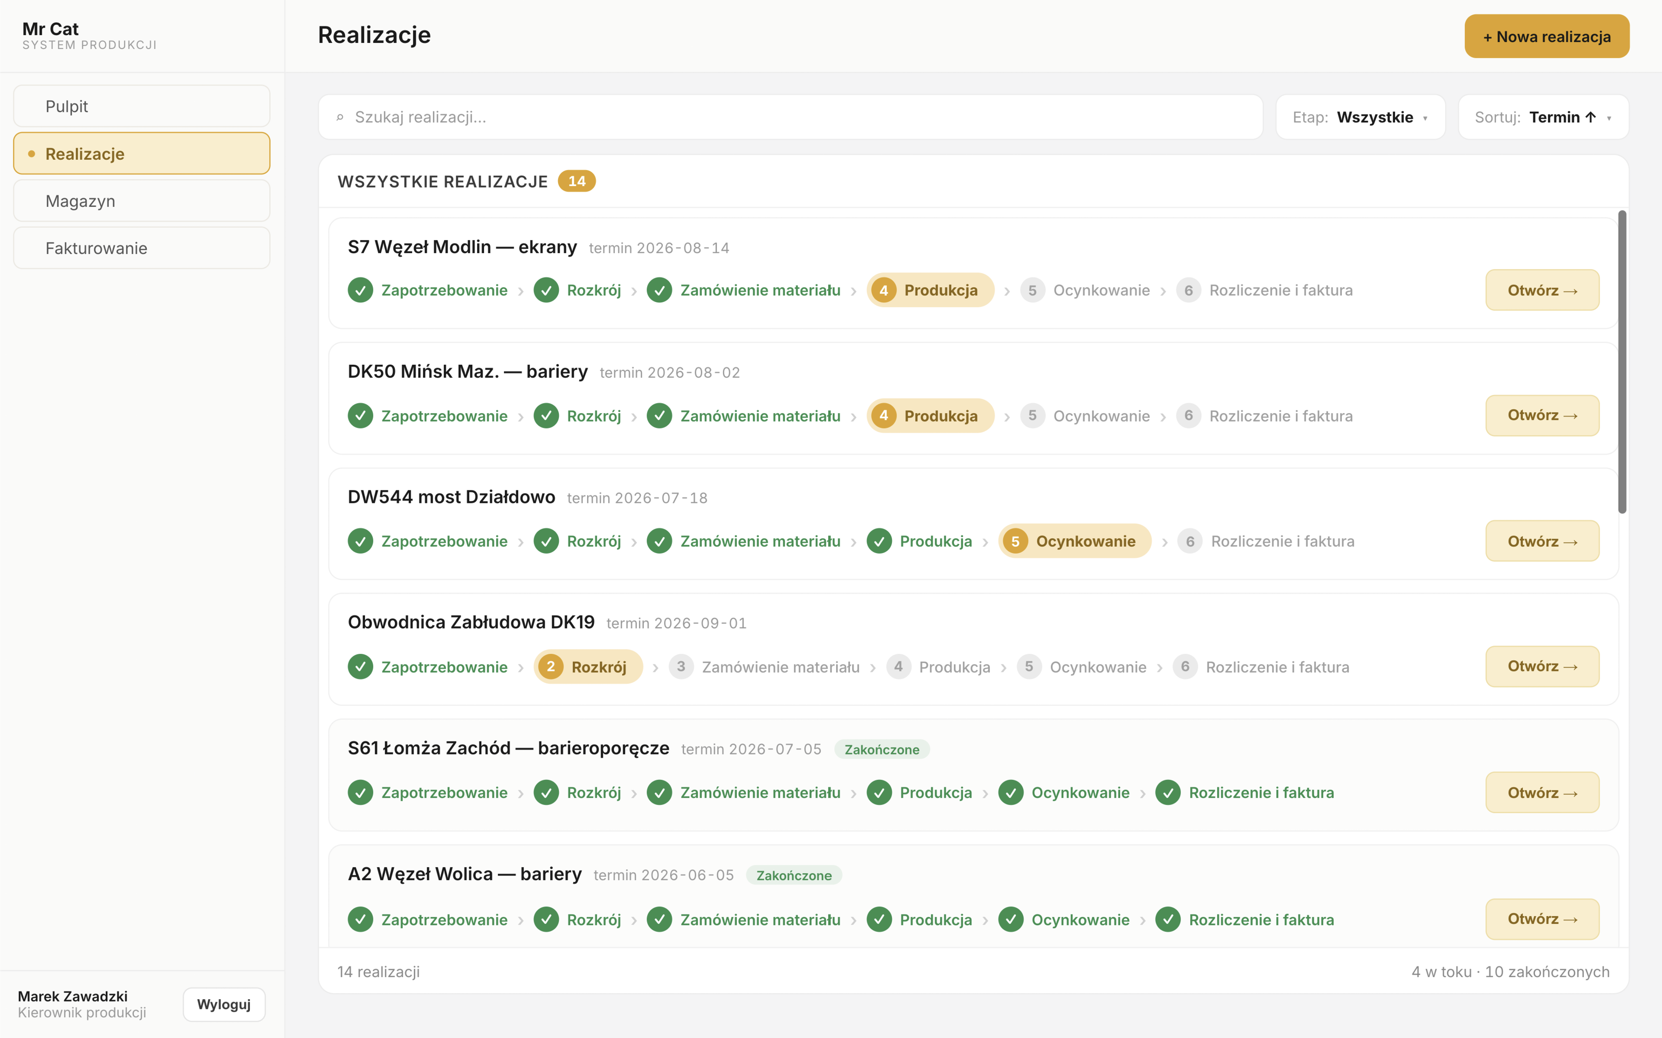
Task: Click step 5 Ocynkowanie circle in Obwodnica Zabłudowa DK19
Action: [1029, 667]
